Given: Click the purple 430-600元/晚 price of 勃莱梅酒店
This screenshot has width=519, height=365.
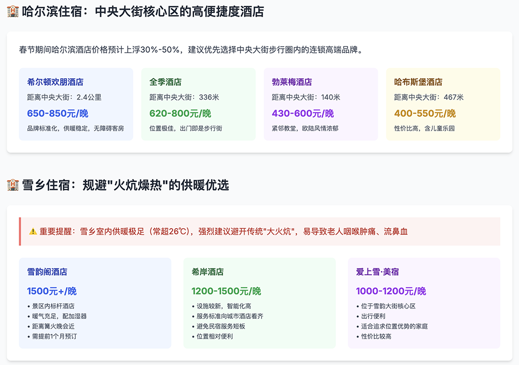Looking at the screenshot, I should 303,113.
